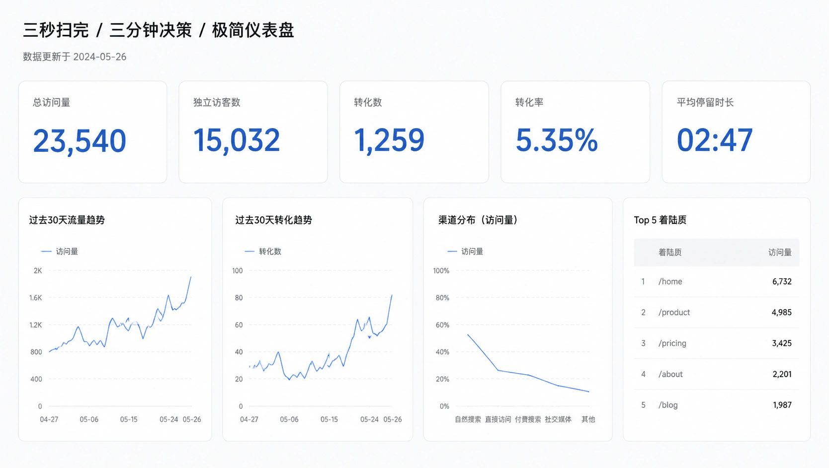Viewport: 829px width, 468px height.
Task: Click the 自然搜索 axis label
Action: [468, 419]
